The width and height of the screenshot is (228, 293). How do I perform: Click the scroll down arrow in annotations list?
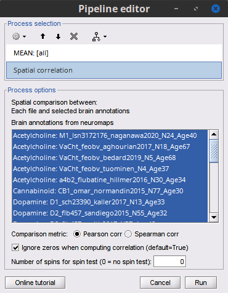click(x=214, y=217)
